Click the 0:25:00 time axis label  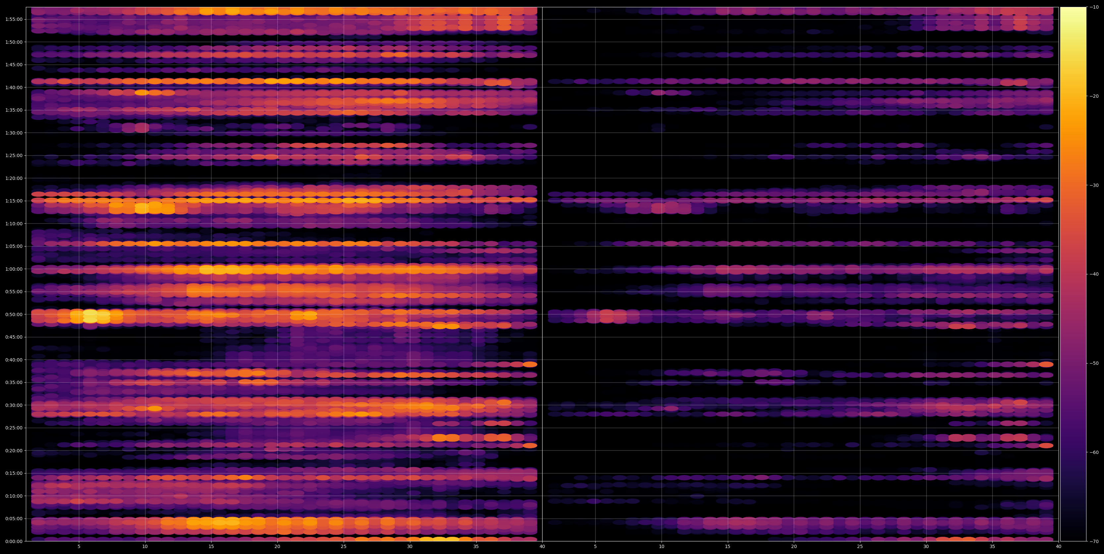14,428
